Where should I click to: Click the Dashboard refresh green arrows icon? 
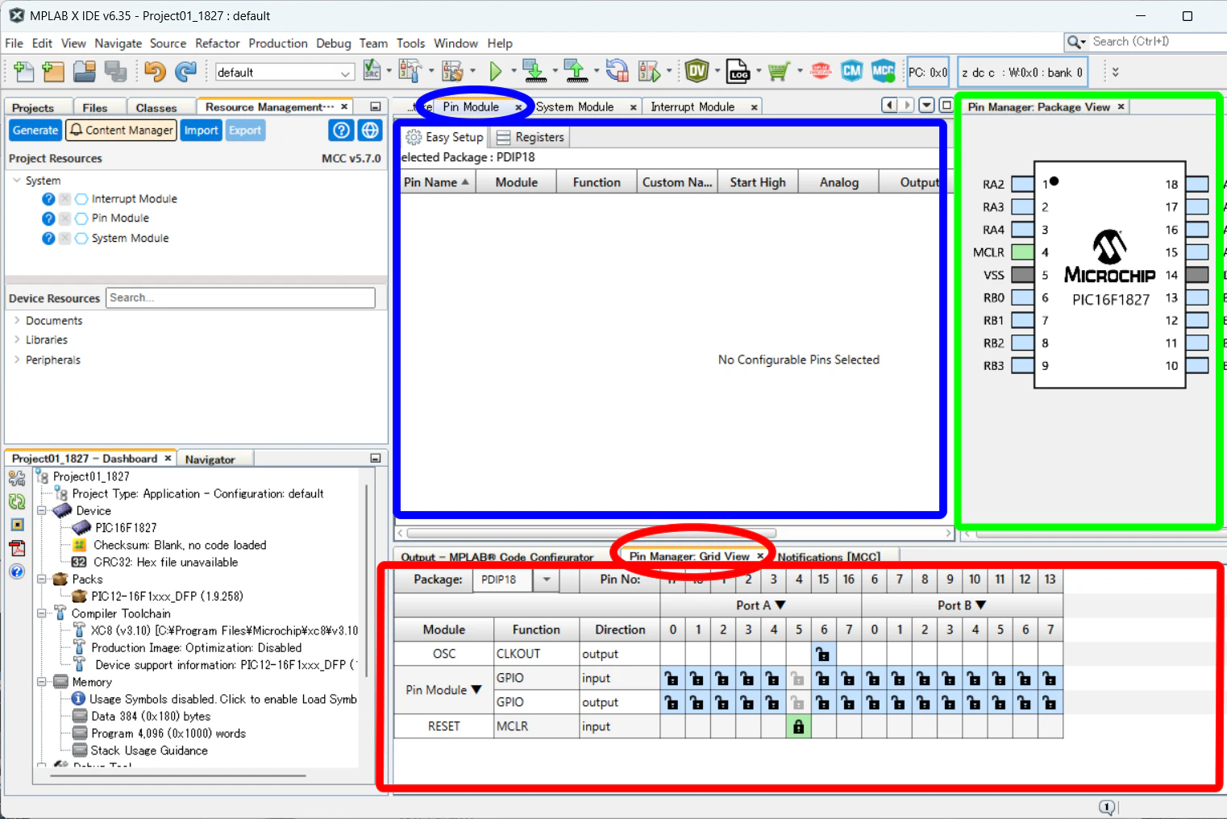tap(17, 501)
